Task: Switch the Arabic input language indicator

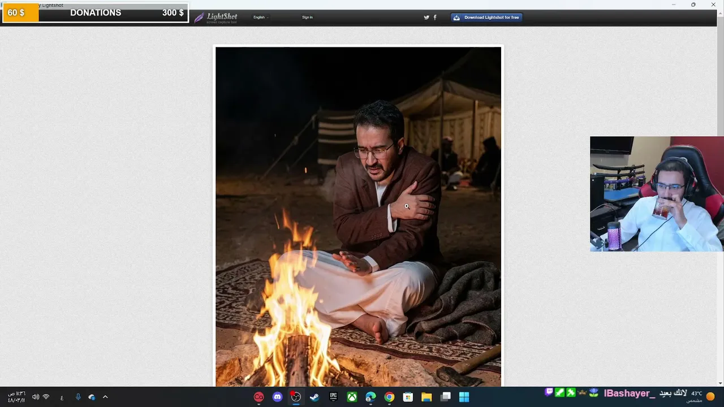Action: point(62,397)
